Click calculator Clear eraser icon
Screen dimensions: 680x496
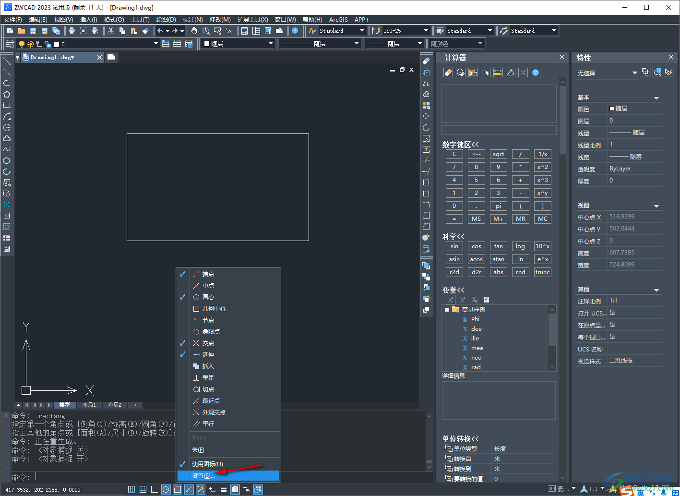(x=448, y=73)
